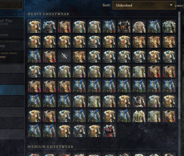
Task: Select the tan cloth tunic in top row
Action: coord(139,26)
